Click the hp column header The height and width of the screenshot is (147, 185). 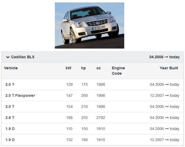tap(83, 68)
